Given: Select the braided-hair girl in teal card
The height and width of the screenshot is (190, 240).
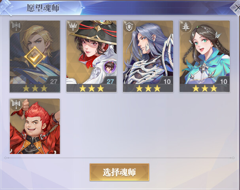Looking at the screenshot, I should (x=205, y=57).
